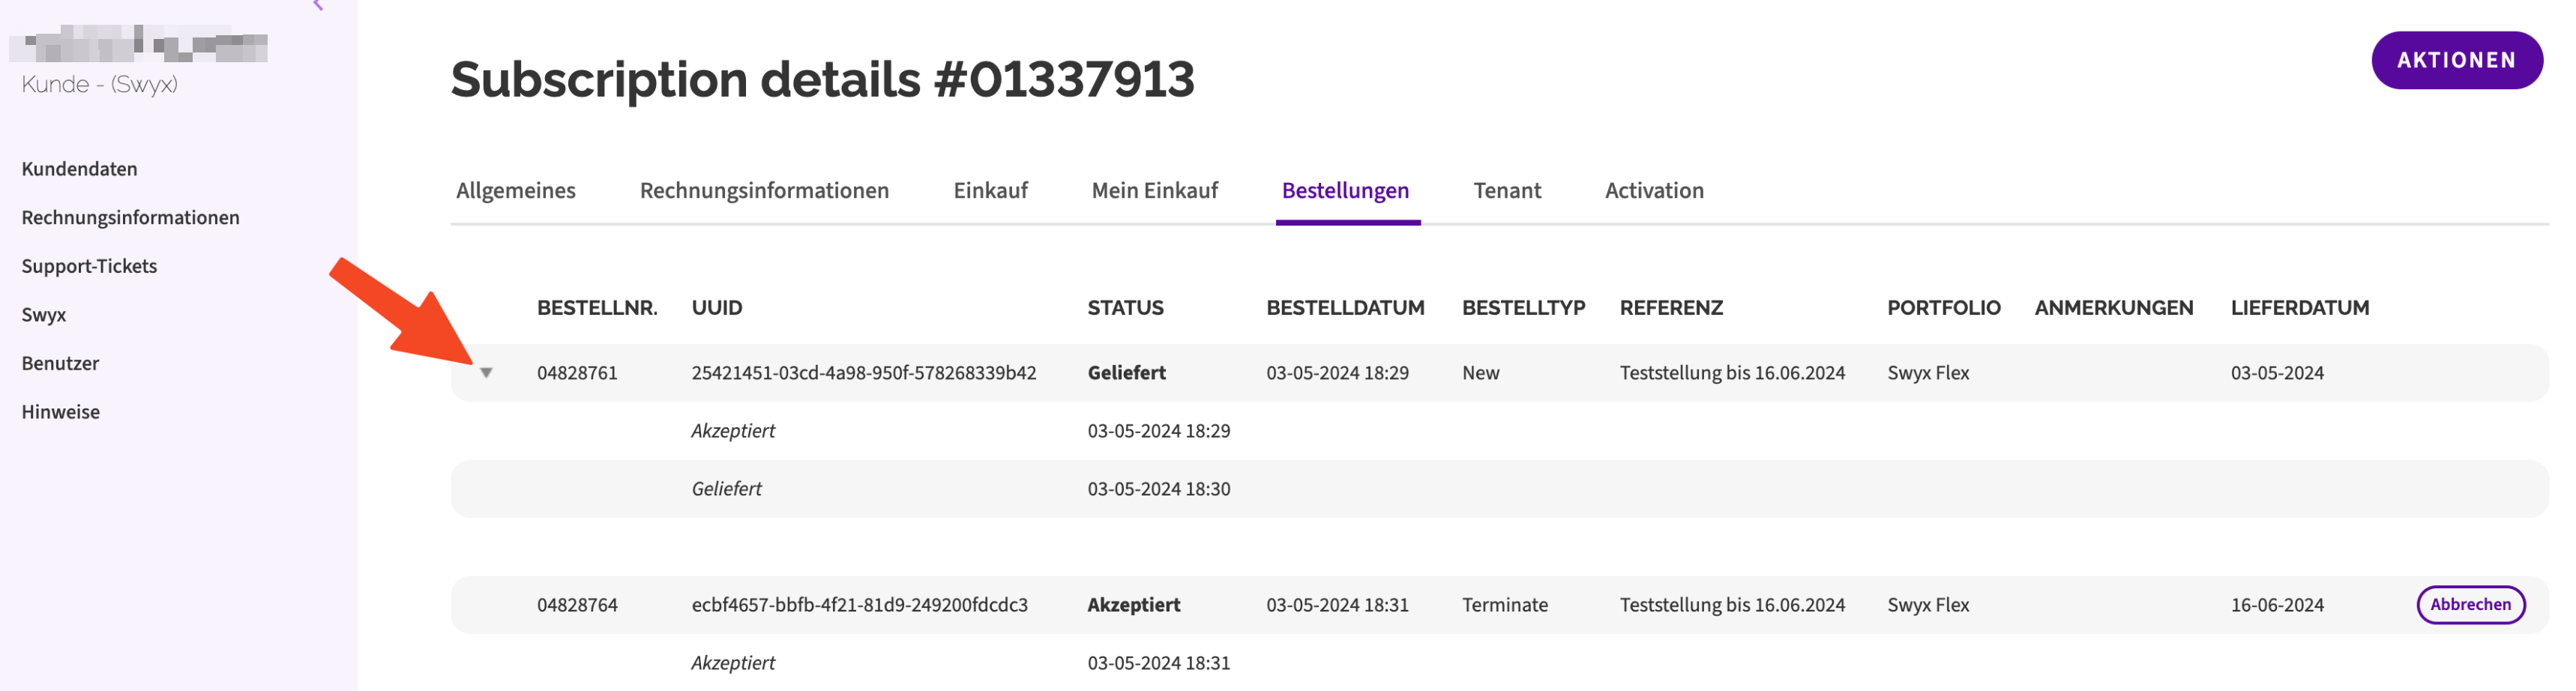Expand details for order 04828764
The height and width of the screenshot is (691, 2576).
(487, 604)
